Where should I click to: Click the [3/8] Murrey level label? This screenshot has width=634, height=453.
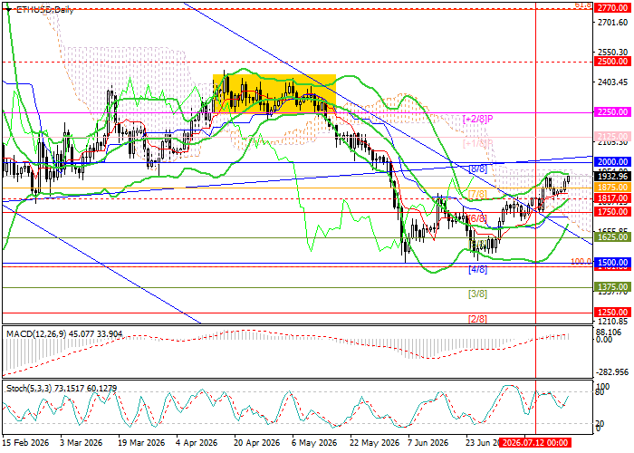[477, 294]
